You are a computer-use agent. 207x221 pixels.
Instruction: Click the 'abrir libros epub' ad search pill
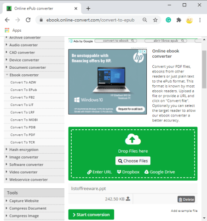(x=166, y=41)
